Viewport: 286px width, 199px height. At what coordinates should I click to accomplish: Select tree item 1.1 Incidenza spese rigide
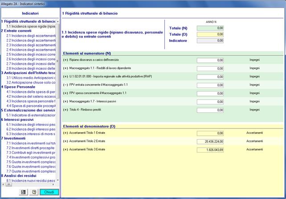pos(30,26)
